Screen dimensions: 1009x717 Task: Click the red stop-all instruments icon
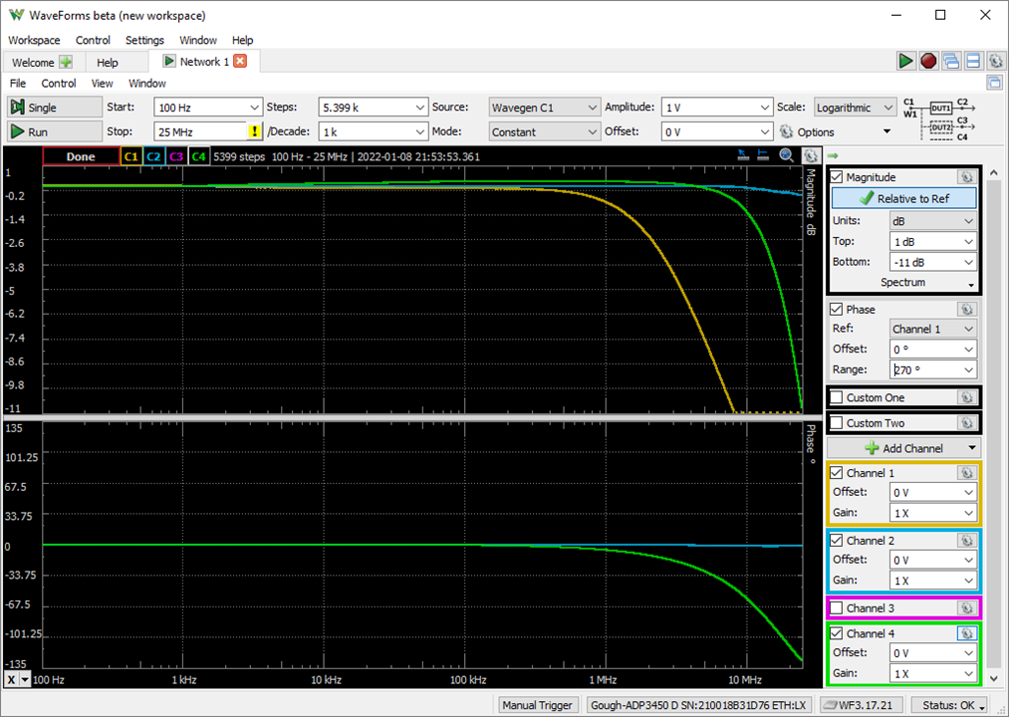coord(928,61)
